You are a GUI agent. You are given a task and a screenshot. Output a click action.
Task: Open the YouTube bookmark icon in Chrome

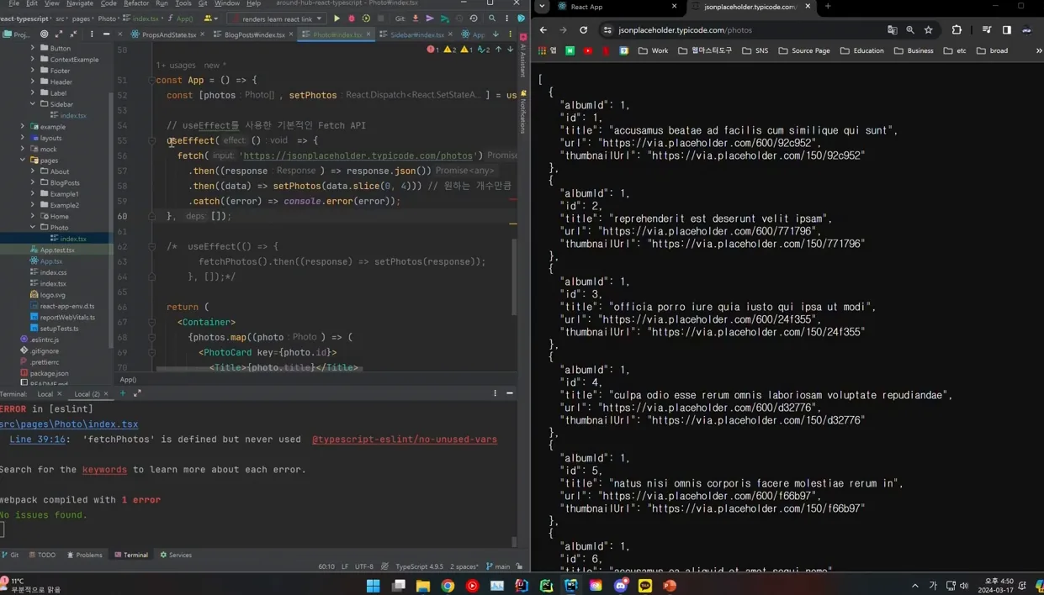pos(588,50)
